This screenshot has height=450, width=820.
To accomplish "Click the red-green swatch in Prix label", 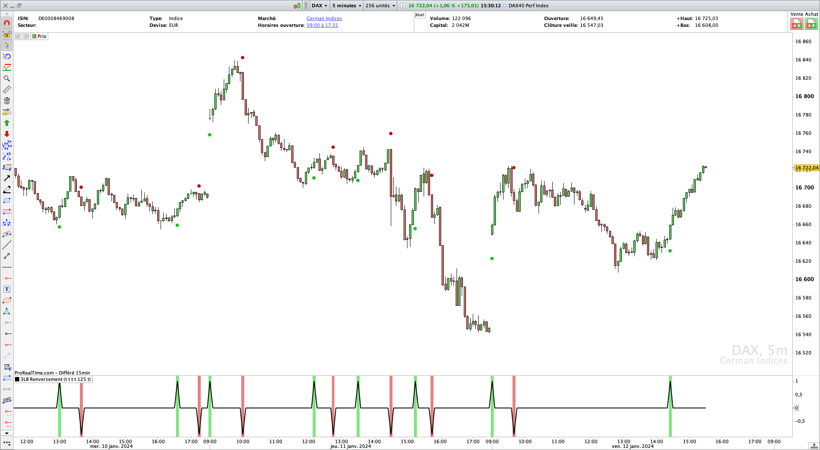I will pos(34,36).
